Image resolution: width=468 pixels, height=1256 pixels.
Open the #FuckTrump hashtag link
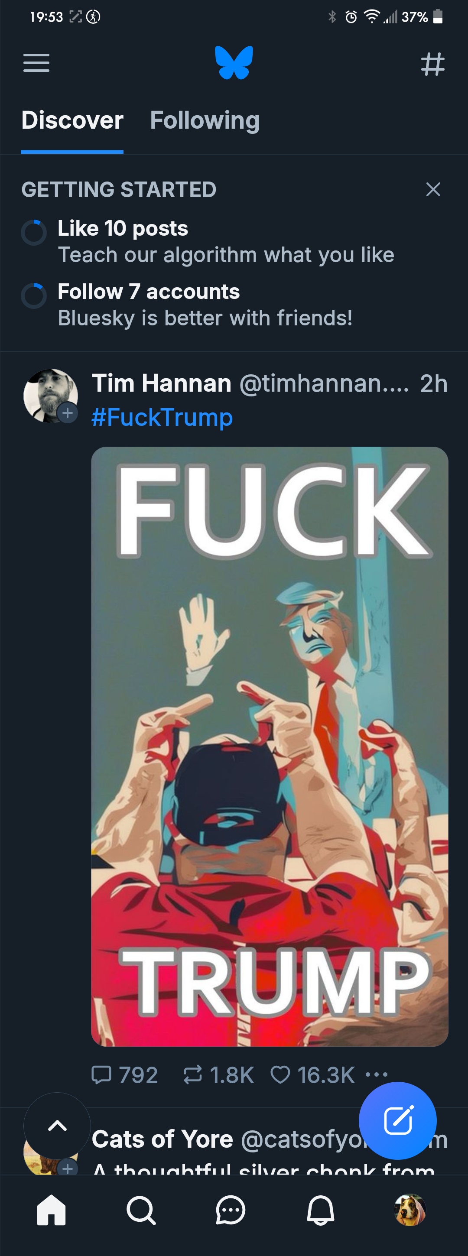click(162, 417)
